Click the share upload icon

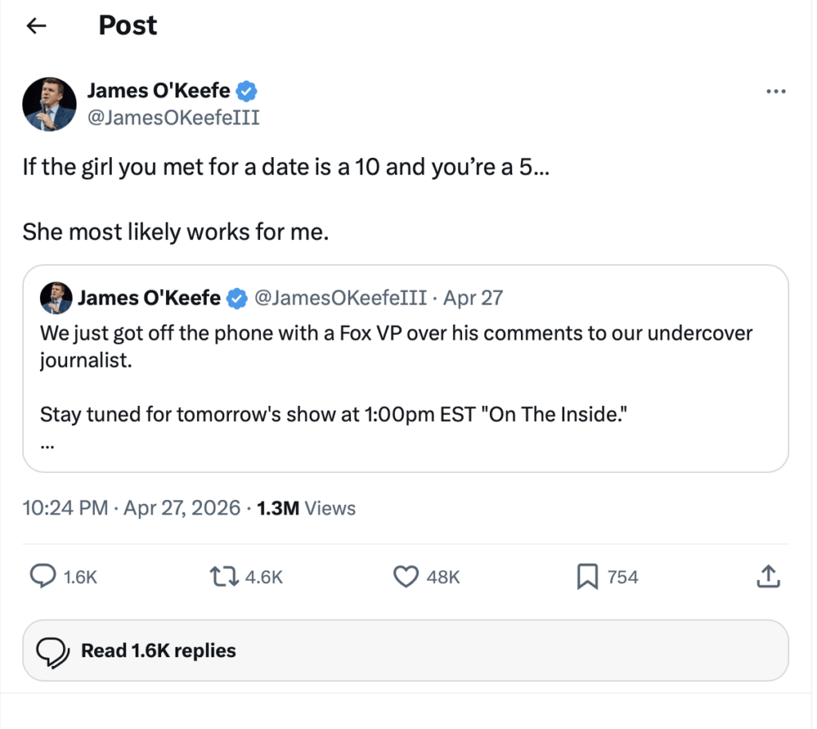coord(766,576)
